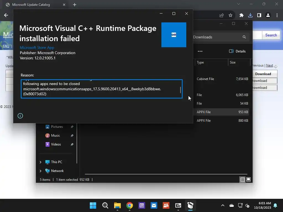Toggle the Details pane in Explorer
The height and width of the screenshot is (212, 283).
point(237,51)
